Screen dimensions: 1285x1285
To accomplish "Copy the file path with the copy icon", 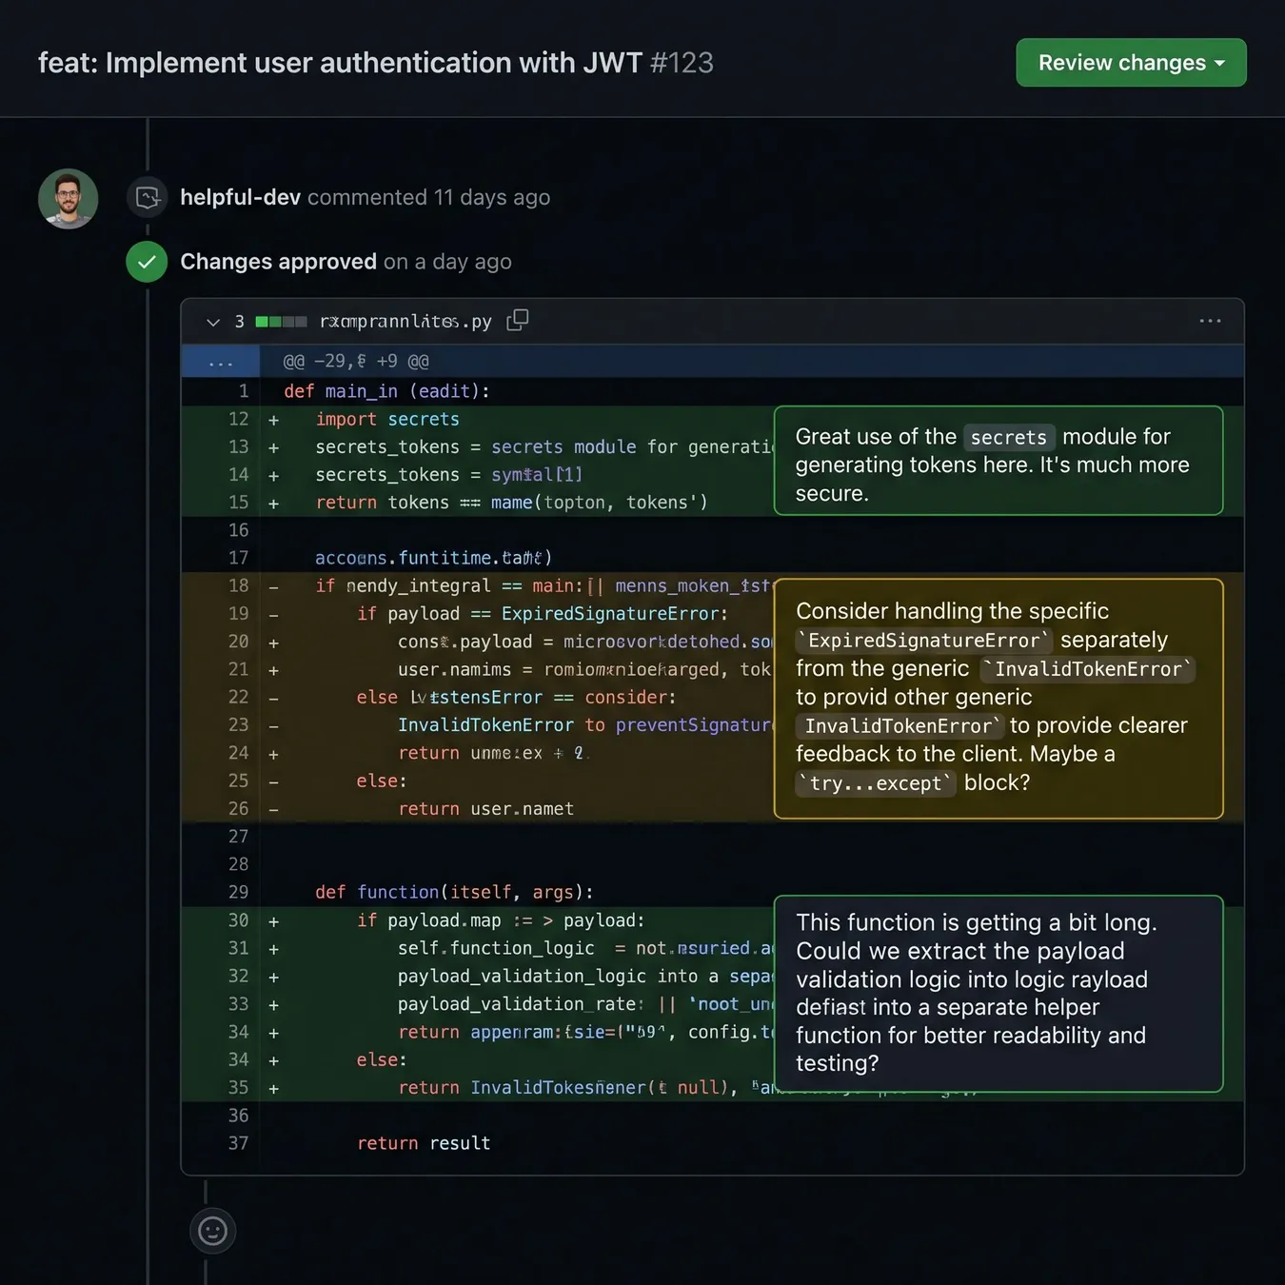I will coord(517,321).
